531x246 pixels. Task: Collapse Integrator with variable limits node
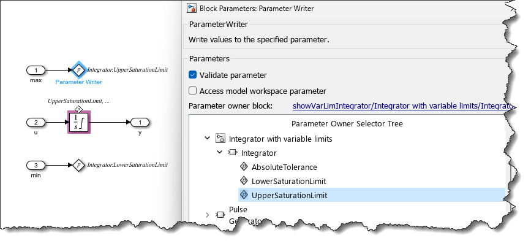click(208, 139)
